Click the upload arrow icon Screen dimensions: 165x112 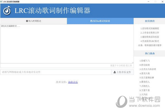[x=114, y=72]
